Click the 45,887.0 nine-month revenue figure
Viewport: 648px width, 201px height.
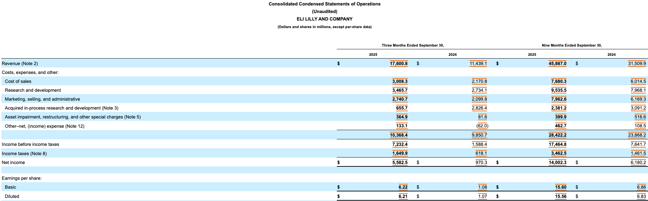click(x=557, y=63)
